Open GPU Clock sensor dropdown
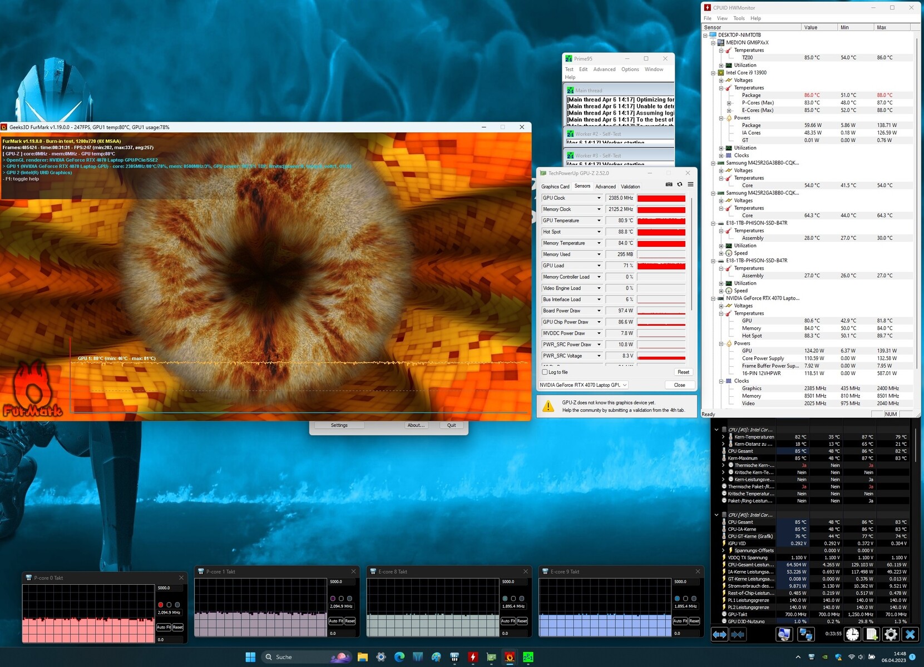 599,198
